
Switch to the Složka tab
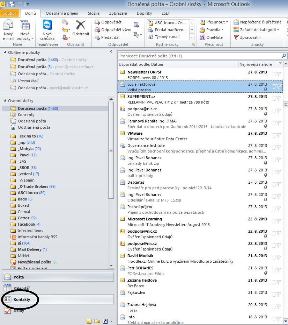click(94, 13)
